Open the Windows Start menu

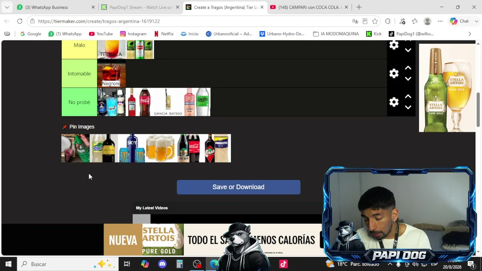[x=8, y=264]
